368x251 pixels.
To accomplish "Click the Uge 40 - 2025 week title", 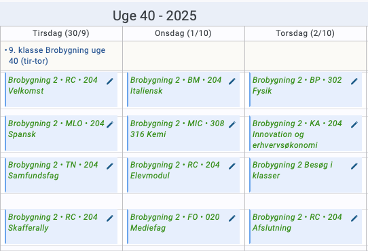I will click(x=155, y=16).
